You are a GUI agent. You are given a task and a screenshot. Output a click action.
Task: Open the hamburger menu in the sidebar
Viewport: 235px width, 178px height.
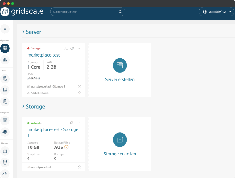[x=5, y=29]
